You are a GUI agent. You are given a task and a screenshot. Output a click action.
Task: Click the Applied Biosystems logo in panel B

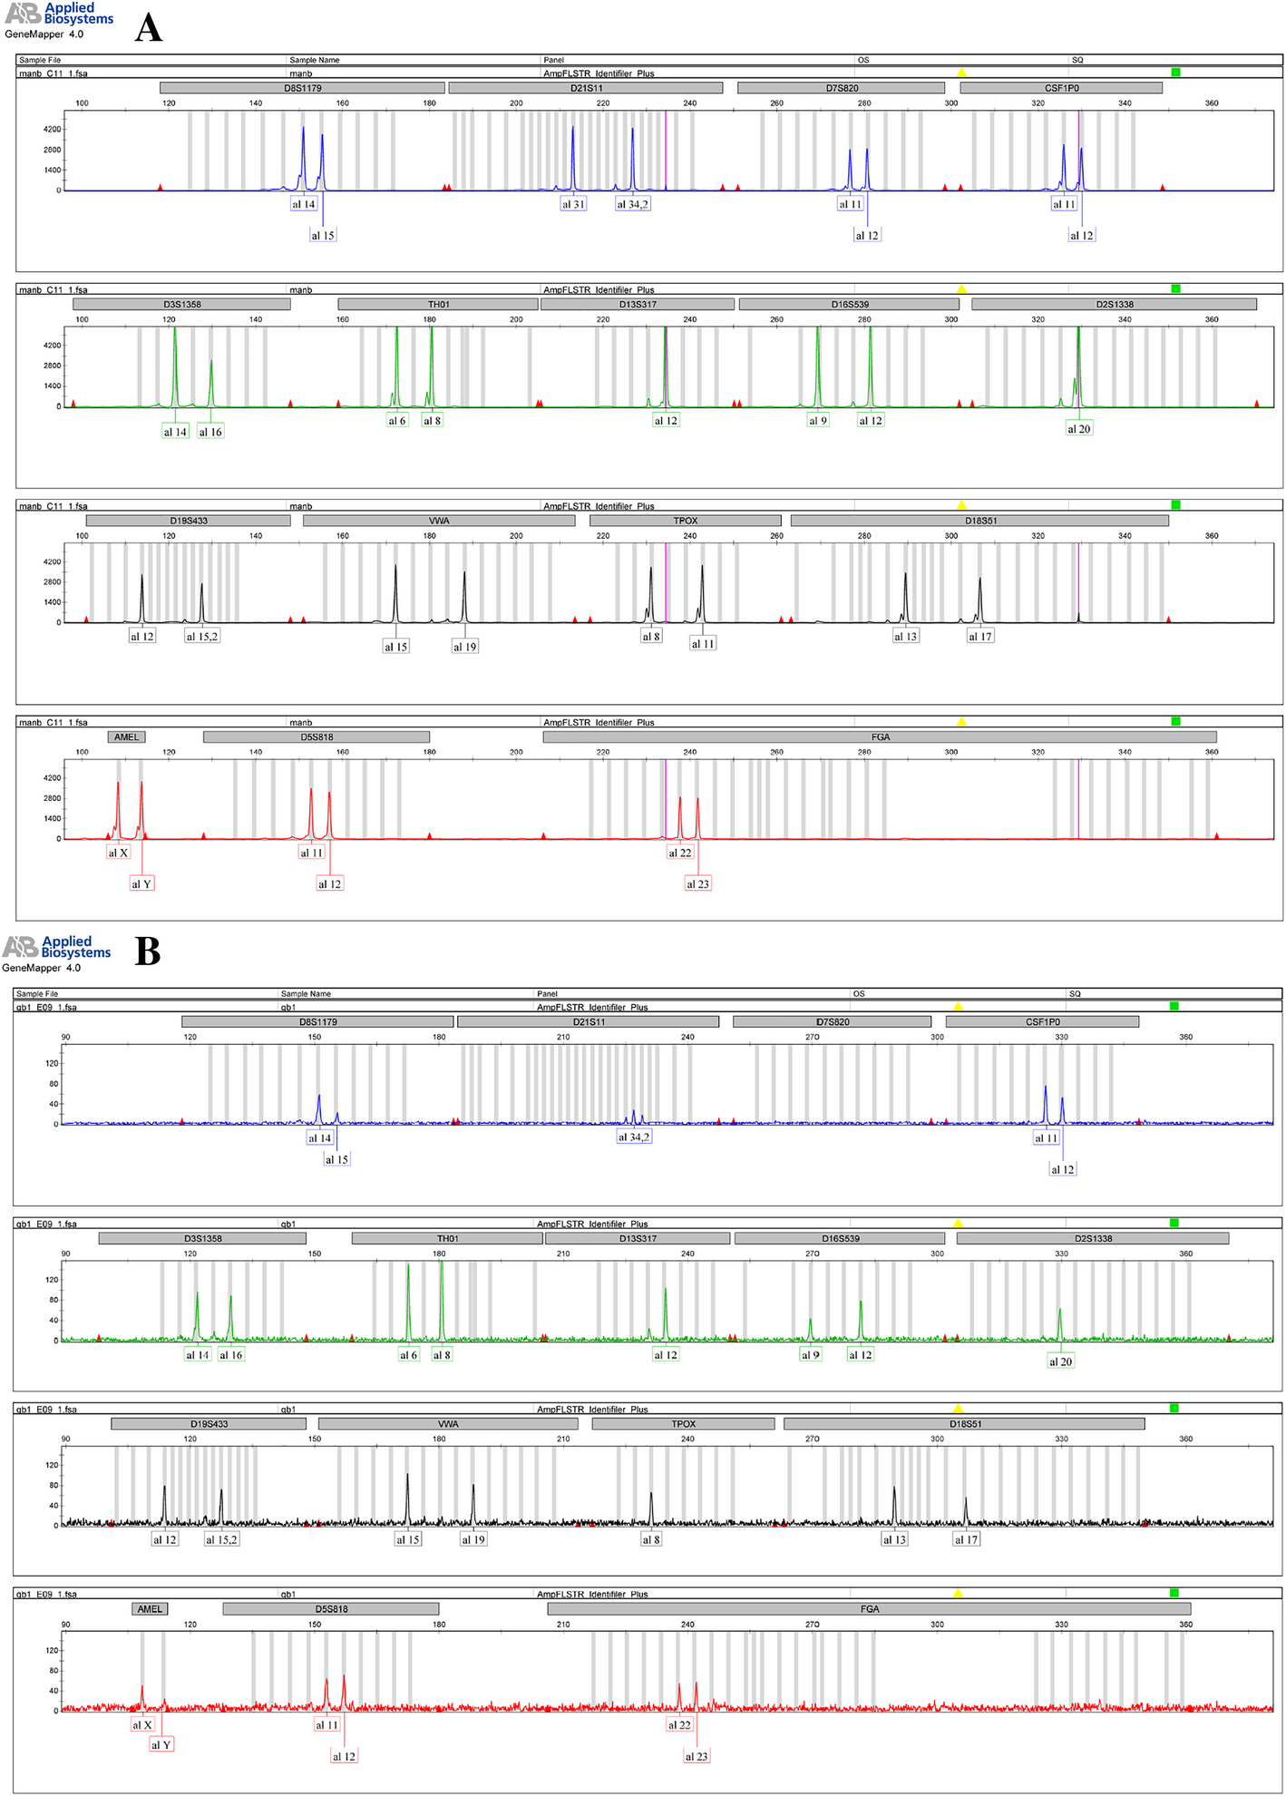(57, 948)
